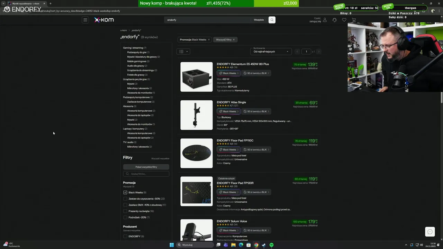The height and width of the screenshot is (249, 443).
Task: Go to x-kom homepage via logo
Action: 104,20
